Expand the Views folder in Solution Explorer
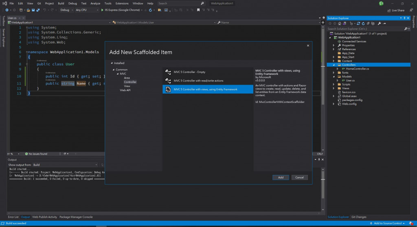This screenshot has width=417, height=227. pyautogui.click(x=334, y=88)
